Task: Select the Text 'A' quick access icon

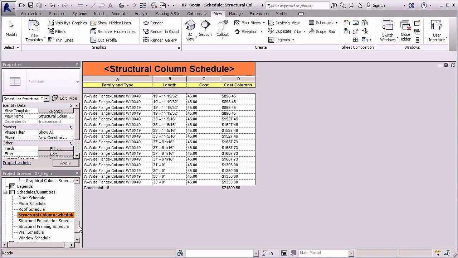Action: click(x=110, y=5)
